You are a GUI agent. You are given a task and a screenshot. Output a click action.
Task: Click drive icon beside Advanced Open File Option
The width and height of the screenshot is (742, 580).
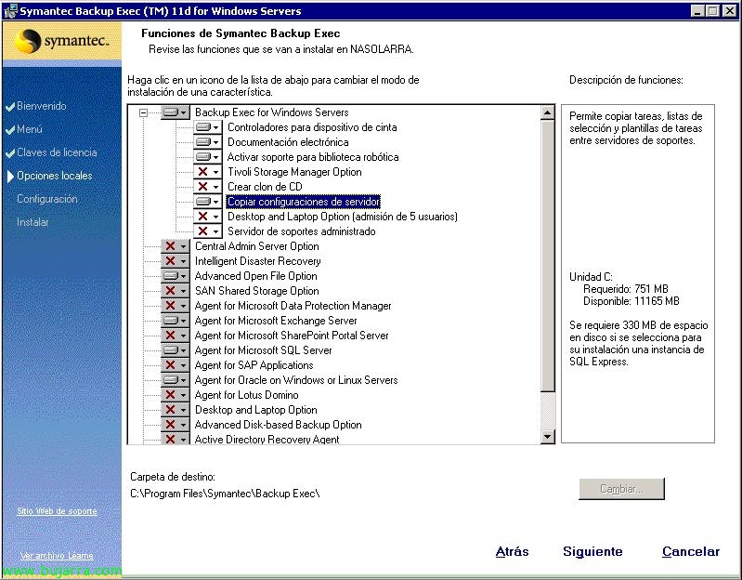point(176,276)
